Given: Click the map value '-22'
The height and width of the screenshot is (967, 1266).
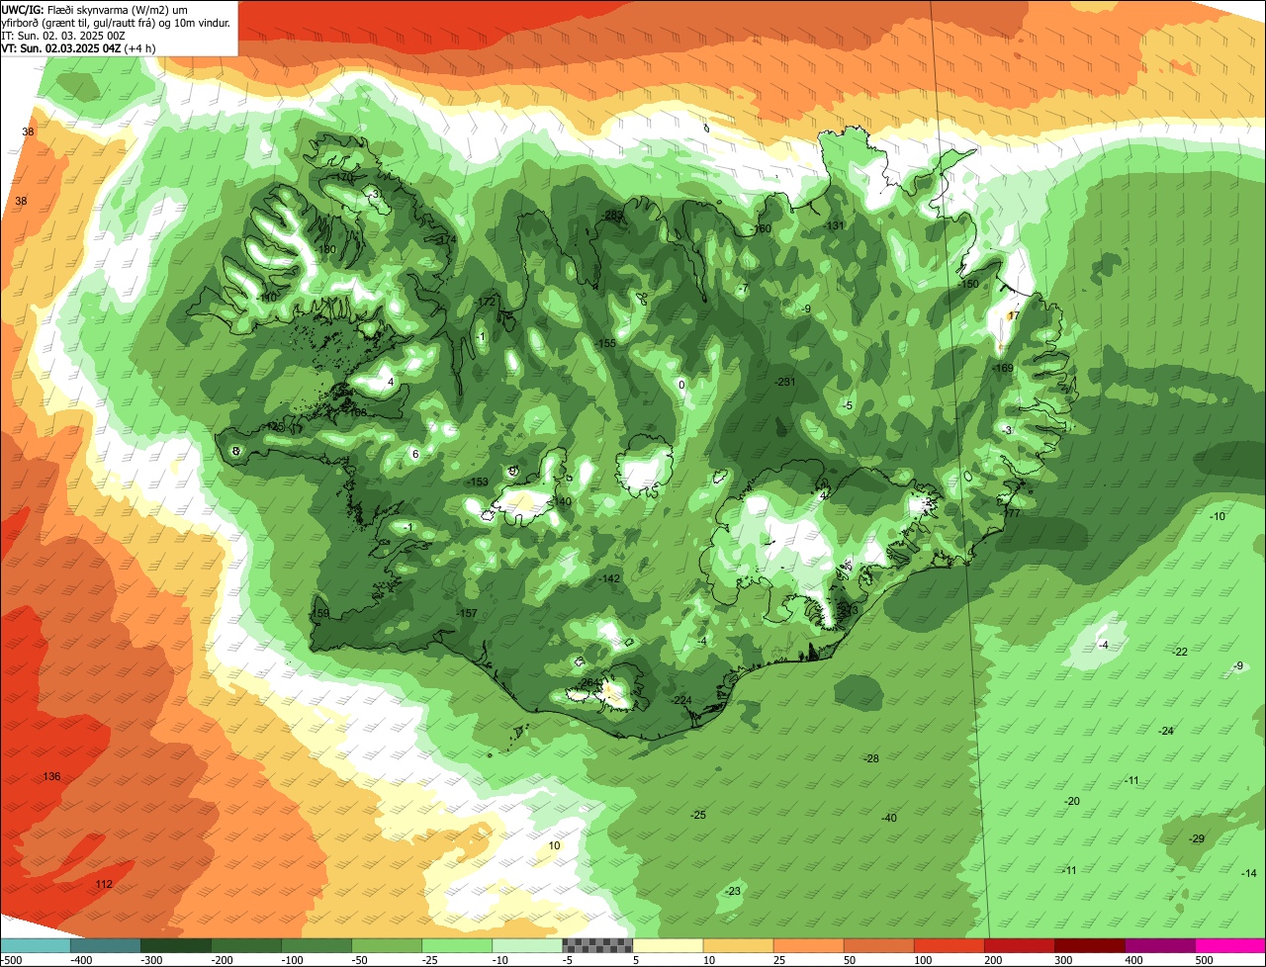Looking at the screenshot, I should pyautogui.click(x=1180, y=652).
